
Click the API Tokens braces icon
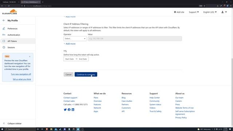[4, 41]
